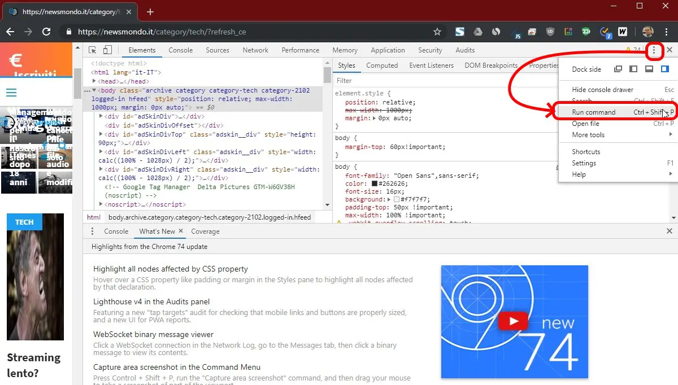Viewport: 678px width, 385px height.
Task: Switch to the drawer Console tab
Action: [x=116, y=231]
